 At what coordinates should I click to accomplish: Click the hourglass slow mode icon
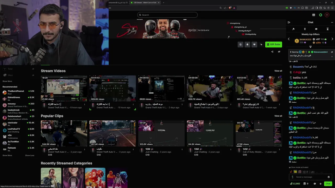327,29
